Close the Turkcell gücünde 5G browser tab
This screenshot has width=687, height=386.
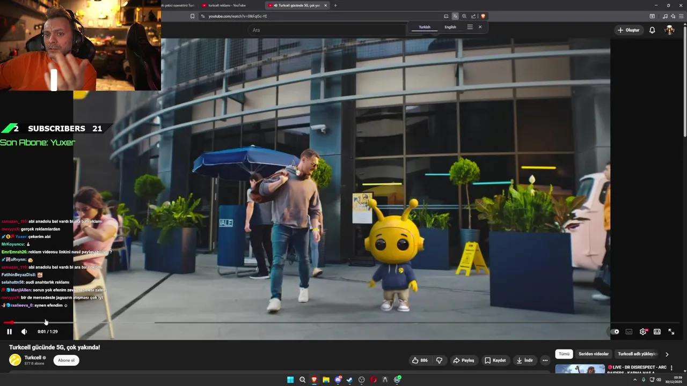[325, 5]
